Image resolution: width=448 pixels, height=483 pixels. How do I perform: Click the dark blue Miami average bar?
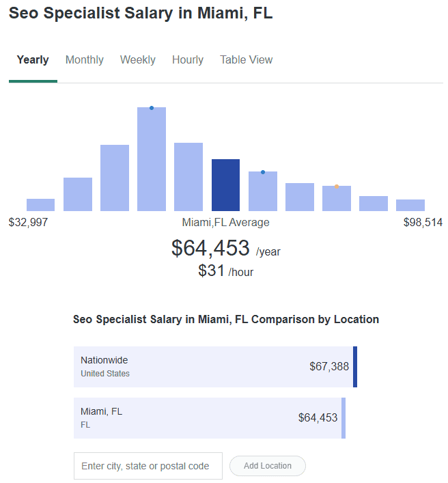[225, 185]
